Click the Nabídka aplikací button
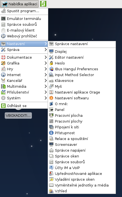Screen dimensions: 122x197 click(x=19, y=4)
